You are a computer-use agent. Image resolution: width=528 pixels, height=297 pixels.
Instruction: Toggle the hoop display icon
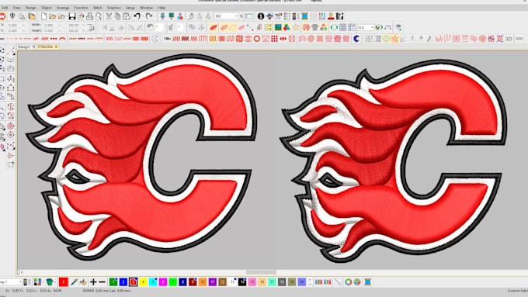[334, 28]
